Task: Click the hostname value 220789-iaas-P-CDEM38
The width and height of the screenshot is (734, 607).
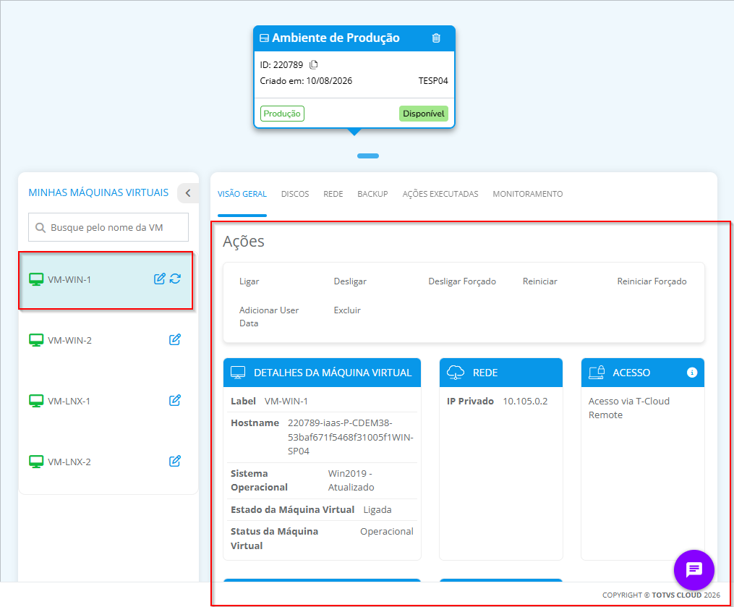Action: click(350, 437)
